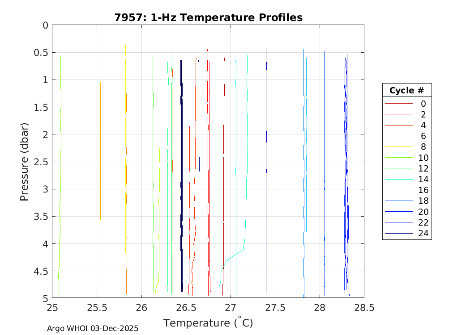Click the plot title '7957: 1-Hz Temperature Profiles'
This screenshot has height=335, width=470.
pos(208,17)
